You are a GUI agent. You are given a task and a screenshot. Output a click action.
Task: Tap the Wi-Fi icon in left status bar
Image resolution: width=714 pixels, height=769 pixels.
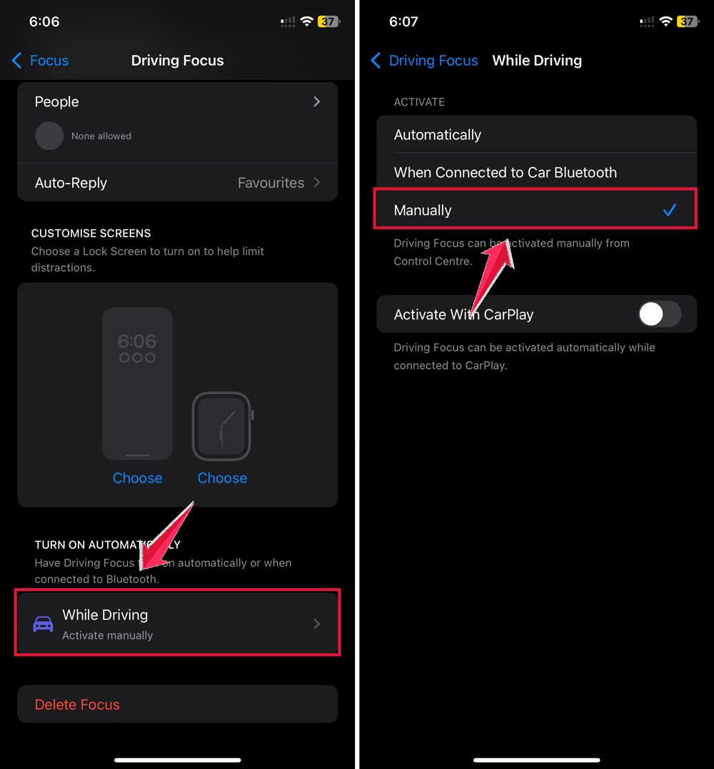pyautogui.click(x=307, y=21)
